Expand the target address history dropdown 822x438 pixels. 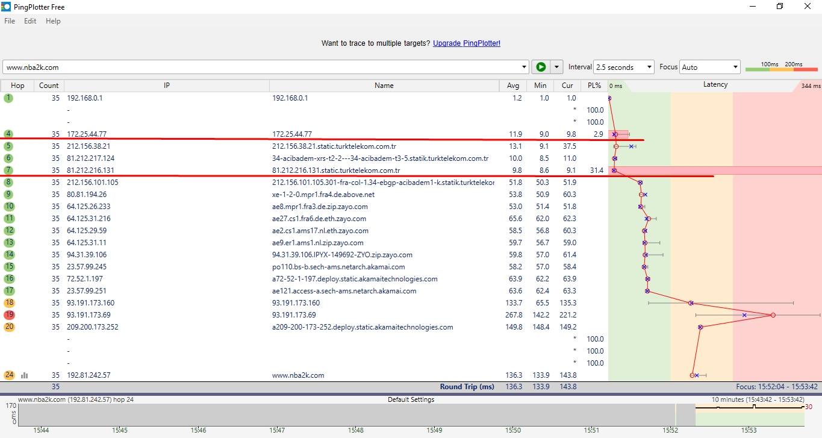tap(524, 67)
